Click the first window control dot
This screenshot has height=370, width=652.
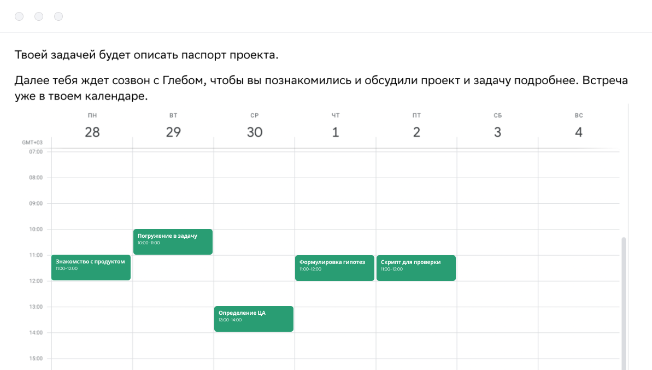pos(19,16)
